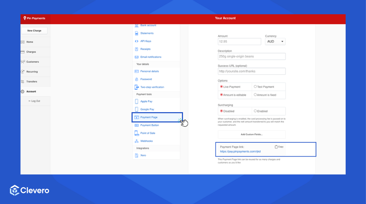This screenshot has height=204, width=366.
Task: Click the Home sidebar icon
Action: (23, 42)
